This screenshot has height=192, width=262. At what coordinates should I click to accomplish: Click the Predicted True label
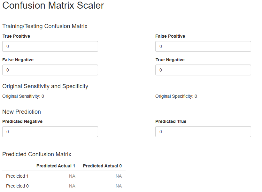click(x=171, y=121)
